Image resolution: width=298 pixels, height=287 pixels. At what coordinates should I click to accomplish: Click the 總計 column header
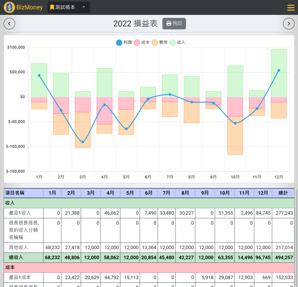283,193
